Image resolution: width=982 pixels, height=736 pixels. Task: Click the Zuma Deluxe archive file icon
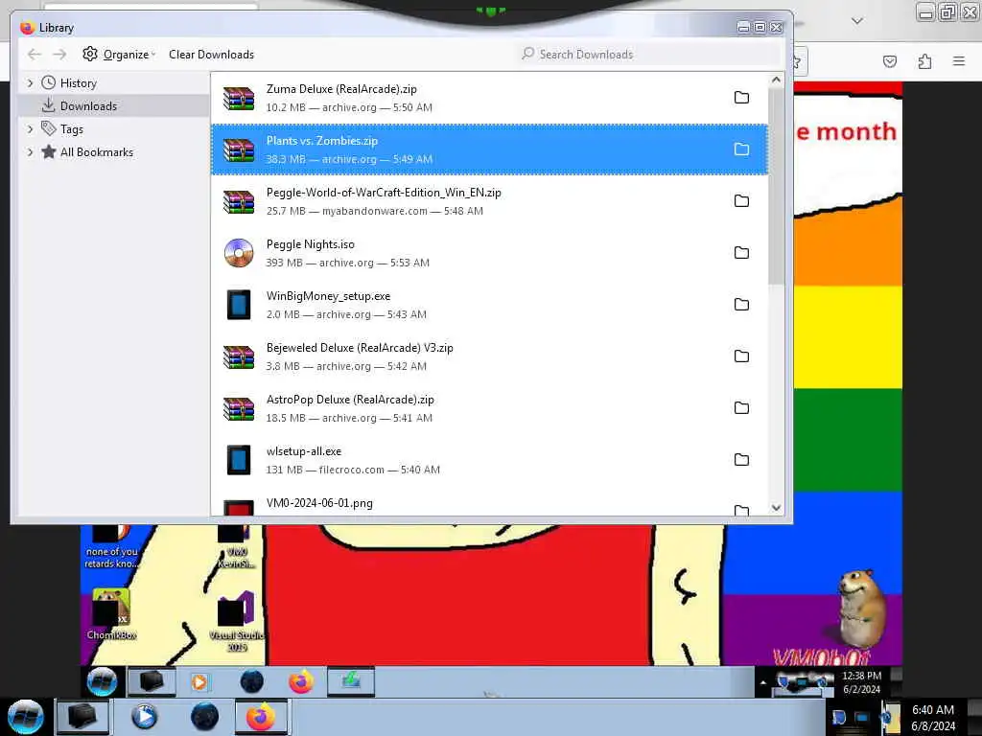tap(239, 99)
